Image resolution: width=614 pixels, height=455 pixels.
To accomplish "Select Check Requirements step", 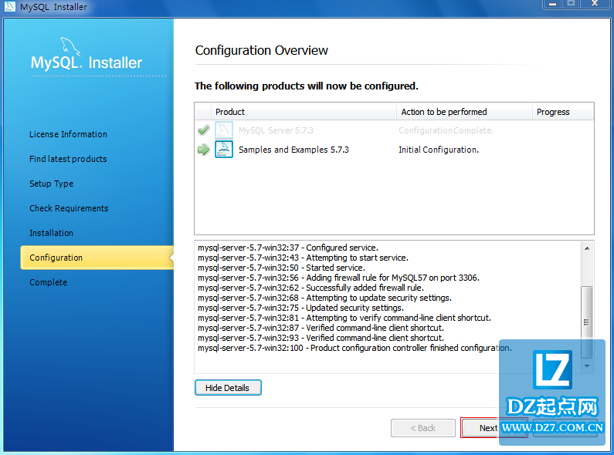I will [x=69, y=208].
